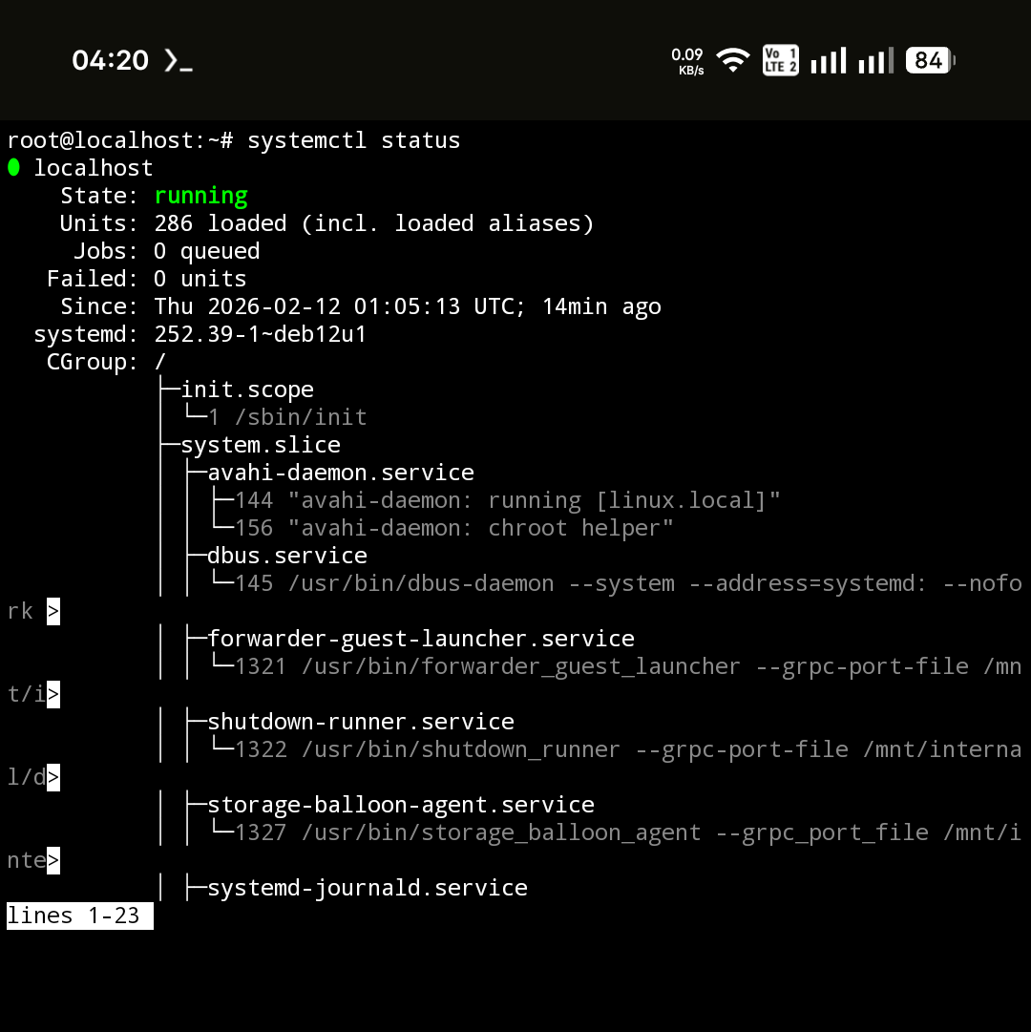Screen dimensions: 1031x1032
Task: Click the 'localhost' host name heading
Action: pyautogui.click(x=94, y=168)
